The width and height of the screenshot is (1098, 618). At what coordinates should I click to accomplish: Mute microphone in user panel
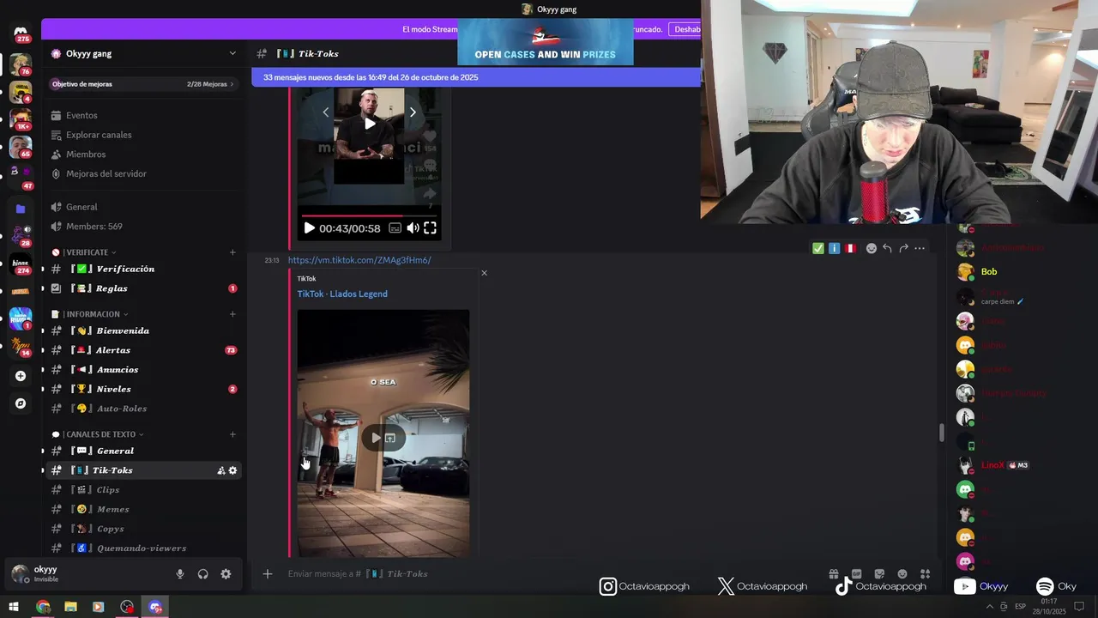pyautogui.click(x=180, y=574)
